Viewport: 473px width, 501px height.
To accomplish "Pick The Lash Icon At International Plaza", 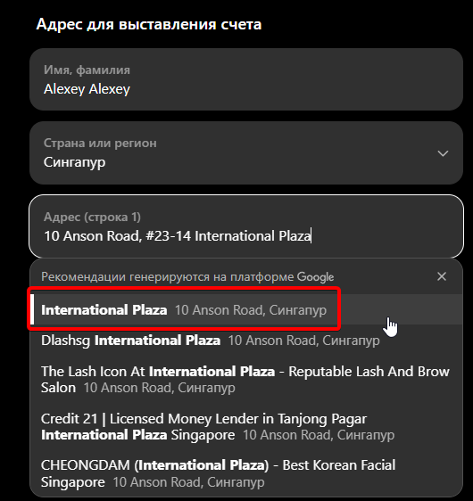I will [x=246, y=380].
